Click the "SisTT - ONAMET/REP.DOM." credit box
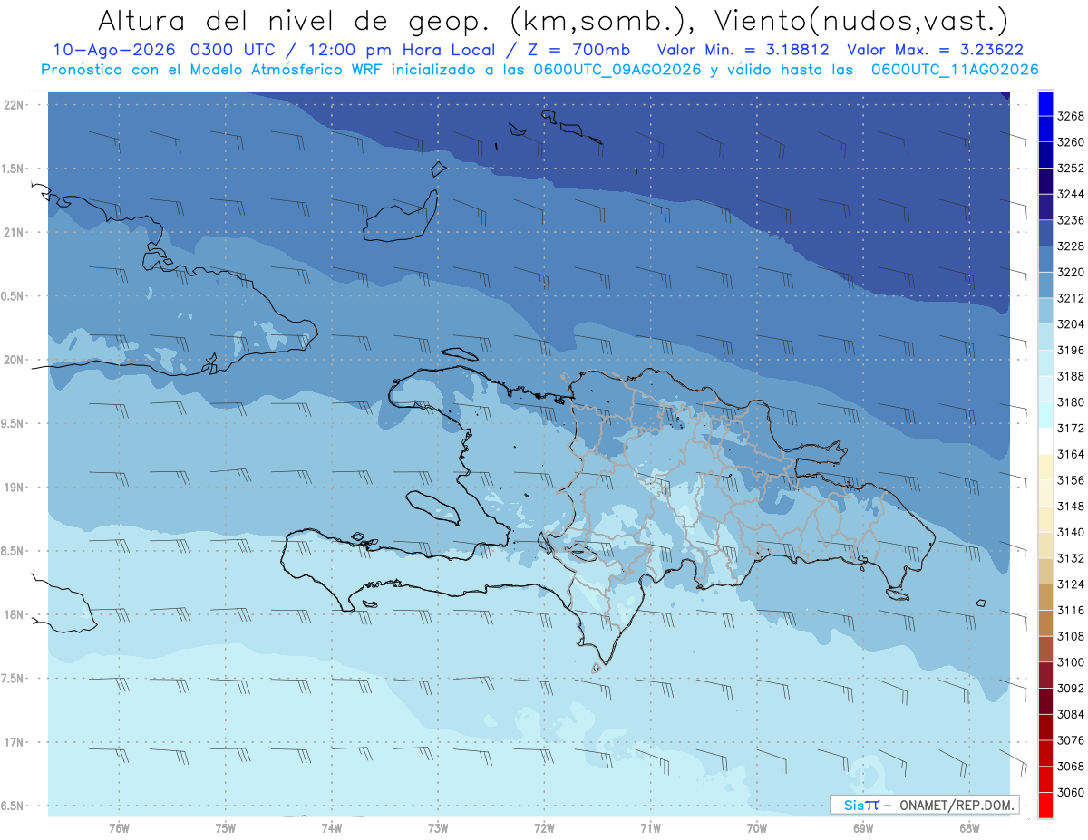 (x=924, y=805)
